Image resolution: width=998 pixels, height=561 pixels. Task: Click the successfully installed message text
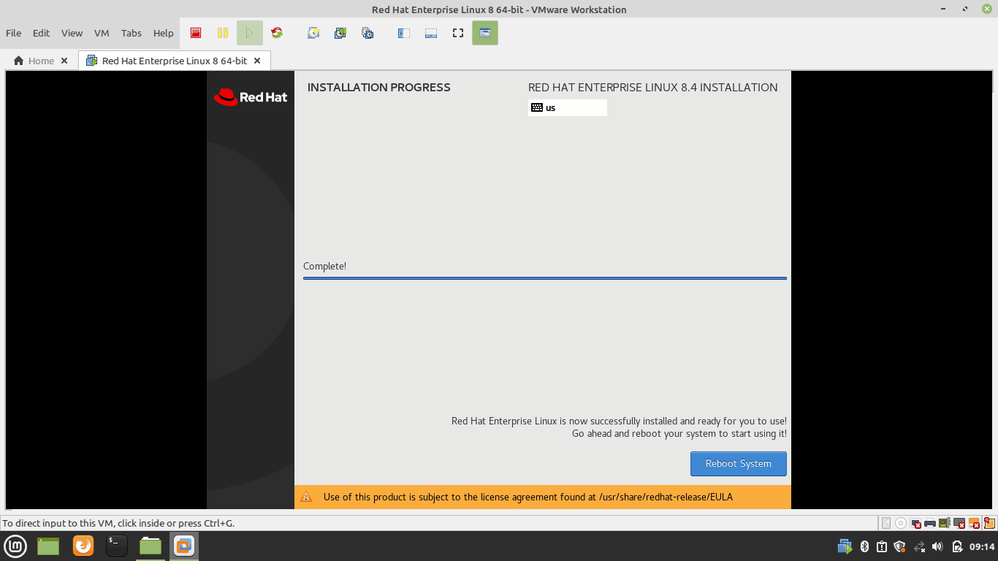click(619, 421)
